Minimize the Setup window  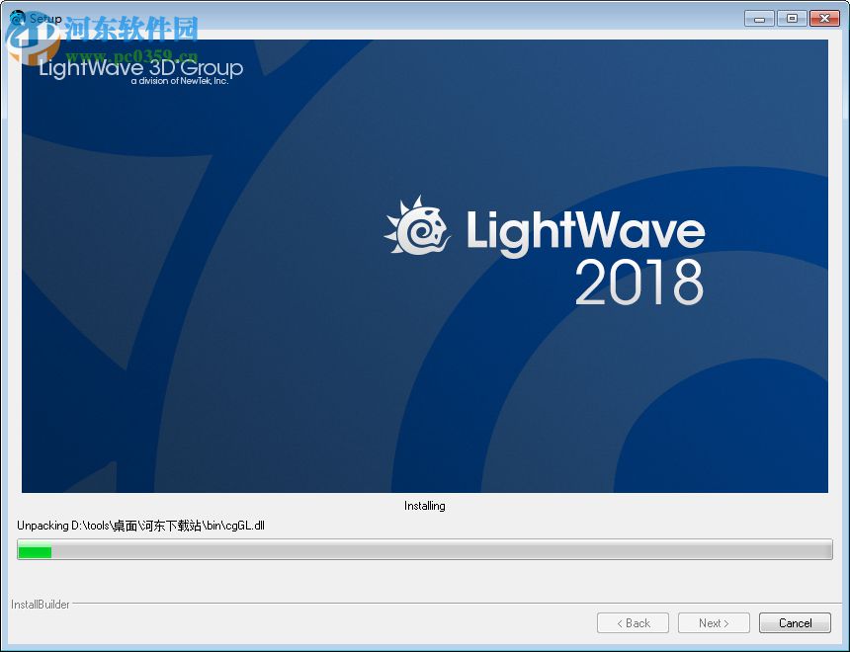[x=758, y=17]
